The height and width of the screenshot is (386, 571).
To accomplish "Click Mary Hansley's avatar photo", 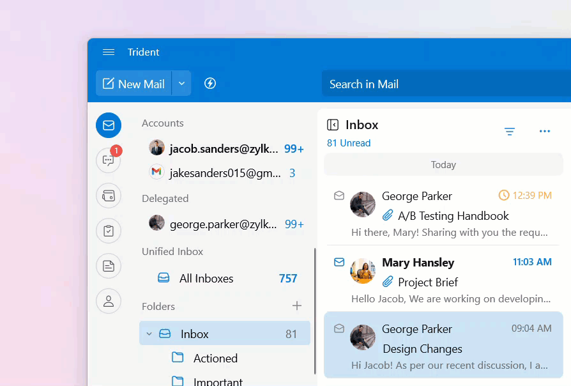I will pyautogui.click(x=363, y=271).
